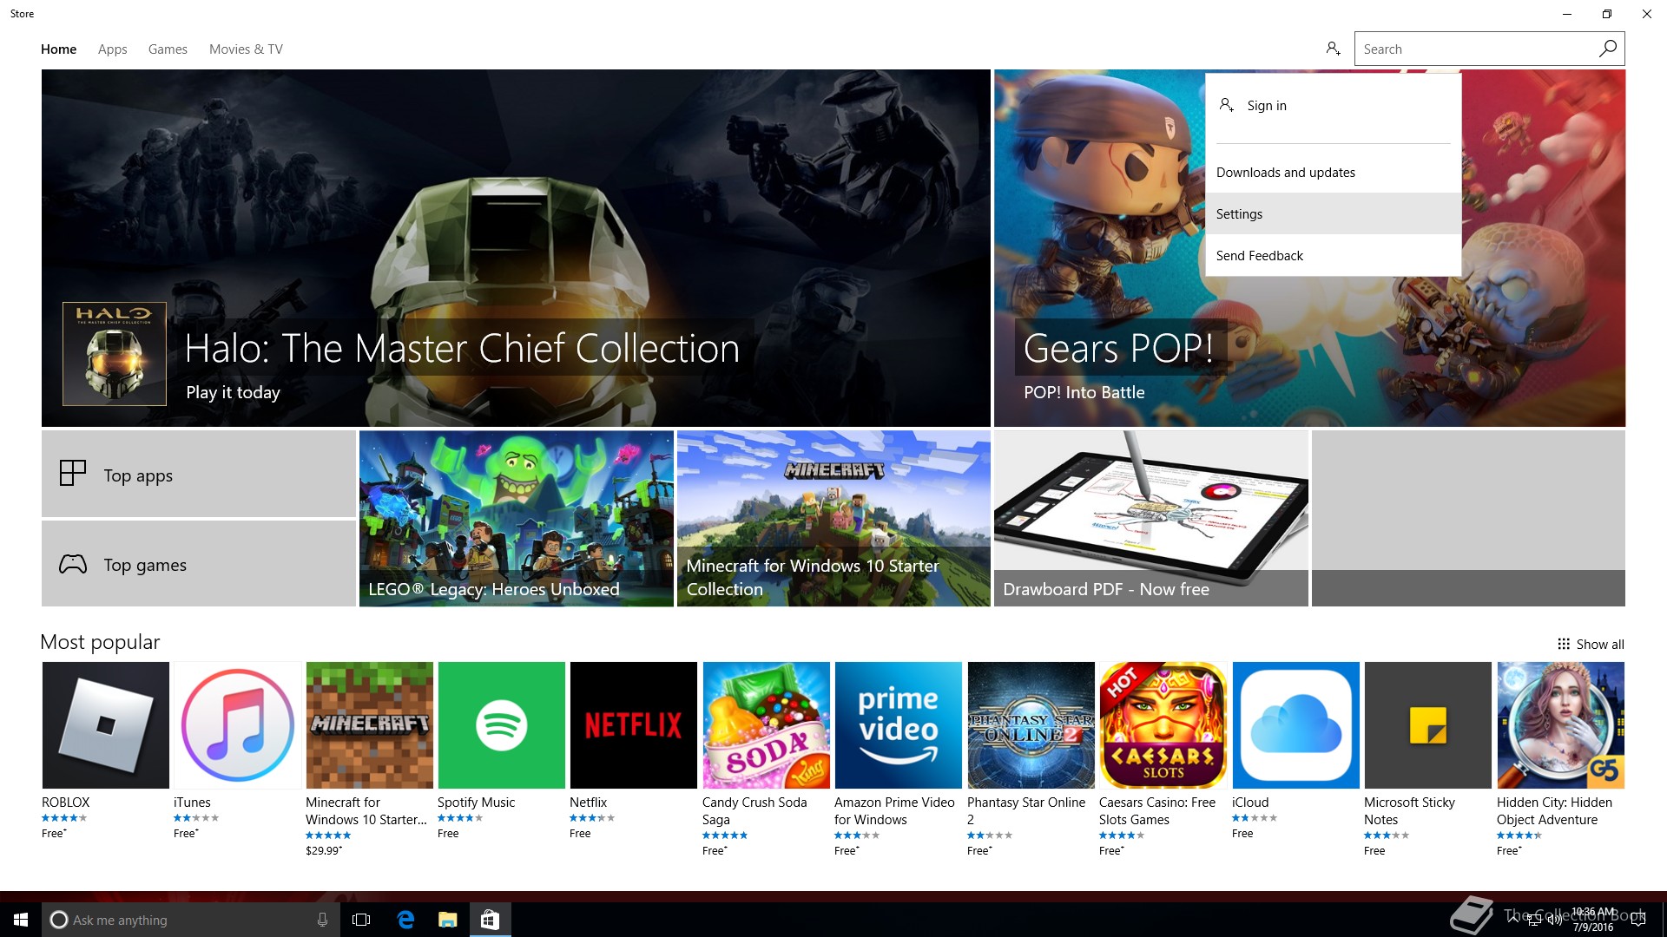
Task: Open the Spotify Music app tile
Action: pyautogui.click(x=501, y=725)
